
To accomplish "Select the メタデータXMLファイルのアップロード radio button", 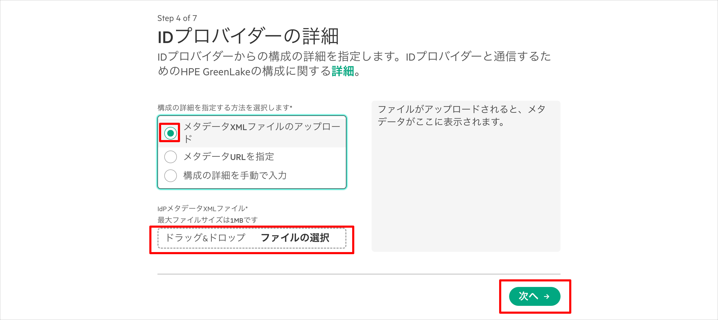I will 170,133.
